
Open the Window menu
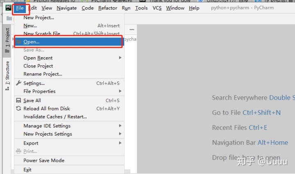[175, 8]
